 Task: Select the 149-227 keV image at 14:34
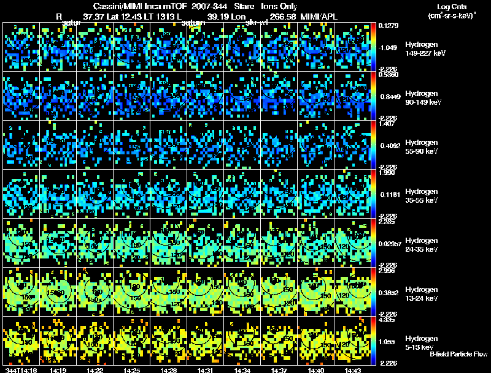tap(242, 47)
